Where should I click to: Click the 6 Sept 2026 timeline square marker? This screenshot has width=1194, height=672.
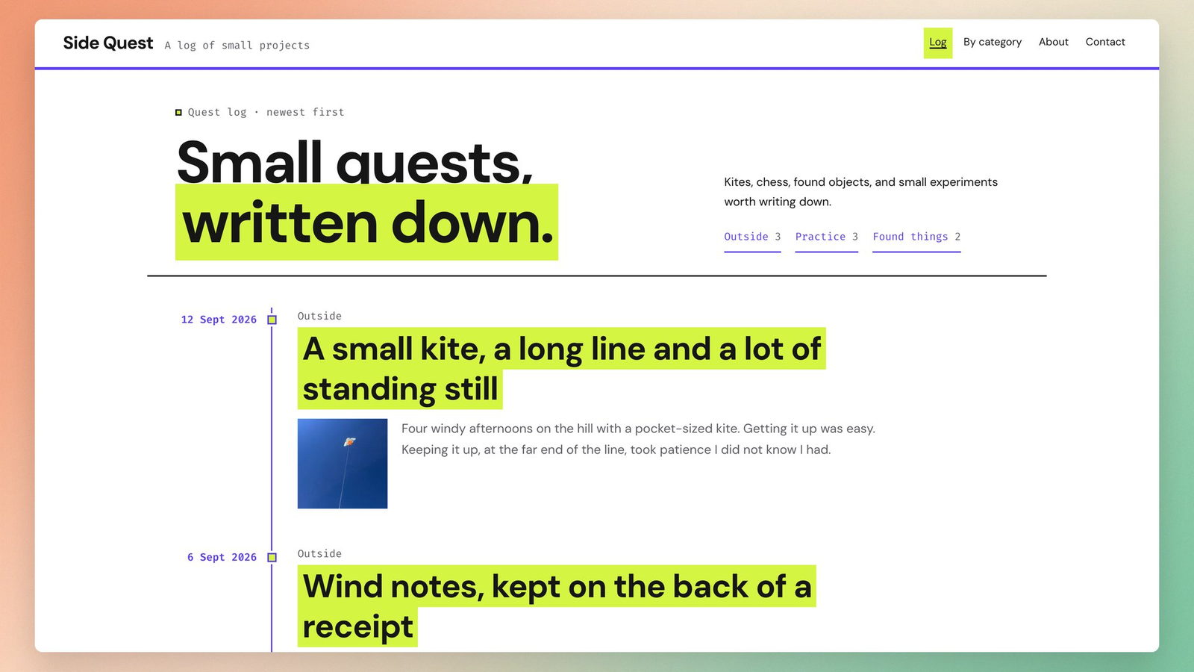(272, 558)
